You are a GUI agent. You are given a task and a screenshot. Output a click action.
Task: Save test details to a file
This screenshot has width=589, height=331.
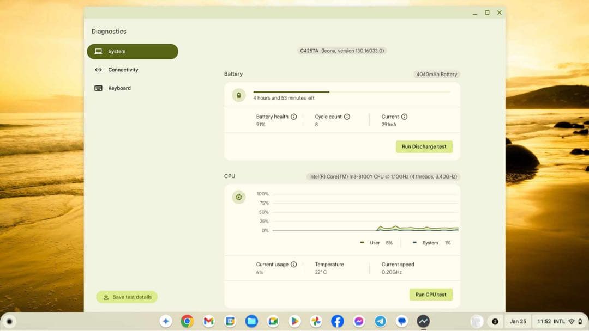click(x=127, y=297)
